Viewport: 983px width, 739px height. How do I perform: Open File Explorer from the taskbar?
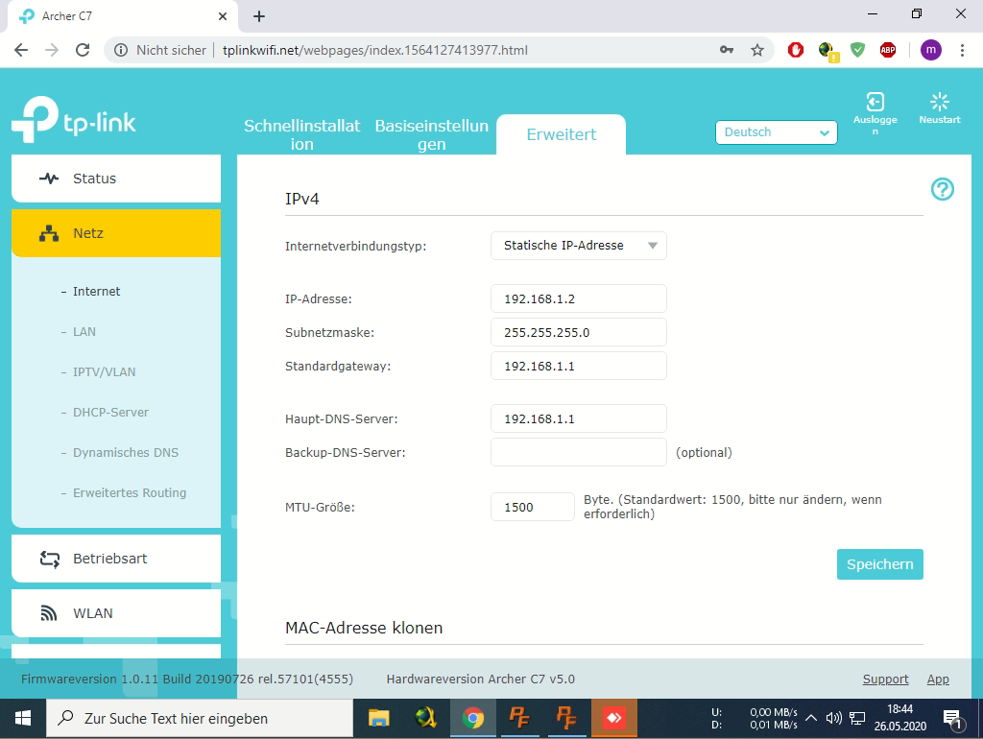[x=378, y=718]
